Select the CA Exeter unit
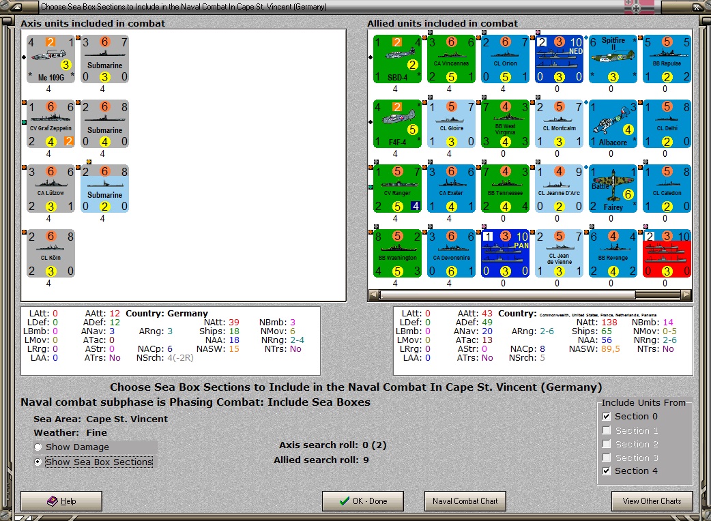This screenshot has width=711, height=521. 451,189
